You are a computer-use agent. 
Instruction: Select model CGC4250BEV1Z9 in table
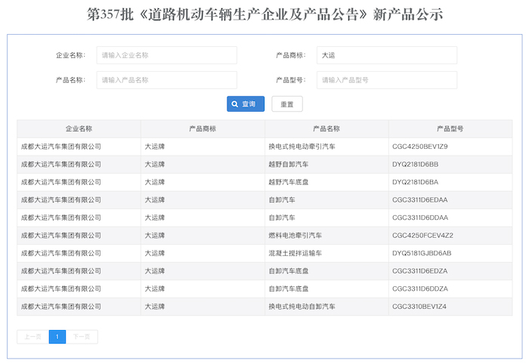coord(420,147)
